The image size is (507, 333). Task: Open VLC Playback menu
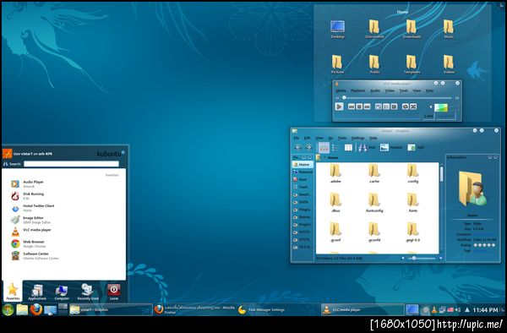tap(357, 90)
